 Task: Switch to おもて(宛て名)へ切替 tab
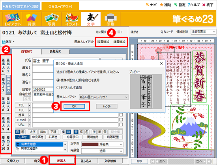tap(21, 6)
